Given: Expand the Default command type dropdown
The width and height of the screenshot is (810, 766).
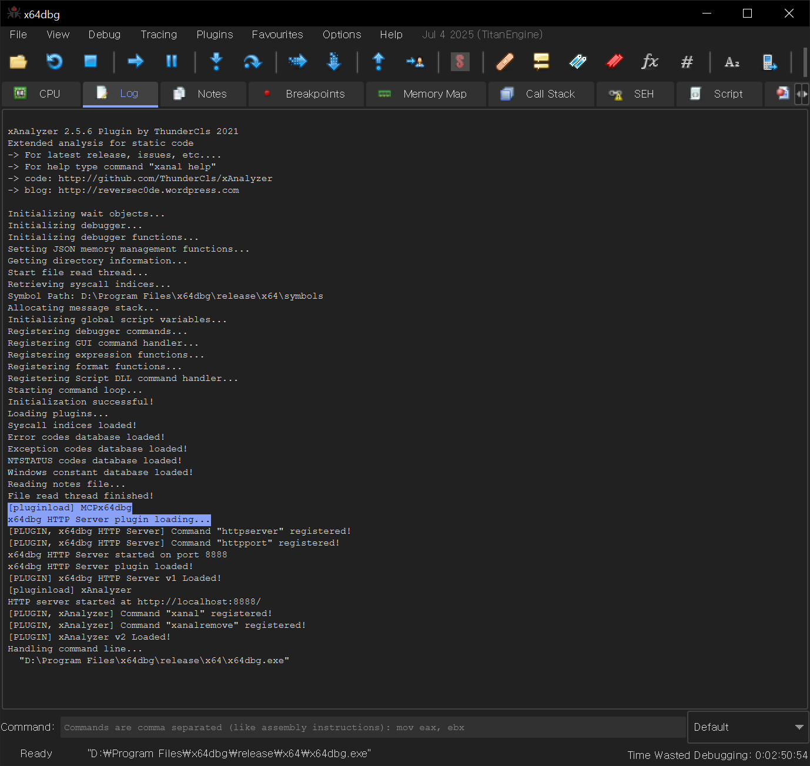Looking at the screenshot, I should pyautogui.click(x=748, y=727).
